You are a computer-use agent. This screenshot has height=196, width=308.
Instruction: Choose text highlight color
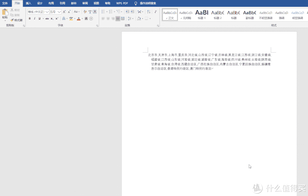pyautogui.click(x=71, y=19)
